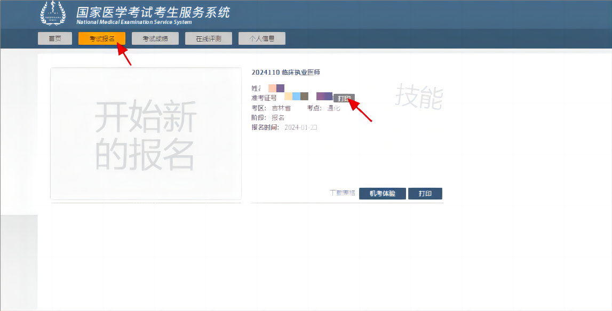The height and width of the screenshot is (311, 612).
Task: Select the highlighted 考试报名 (Exam Registration) tab
Action: tap(101, 38)
